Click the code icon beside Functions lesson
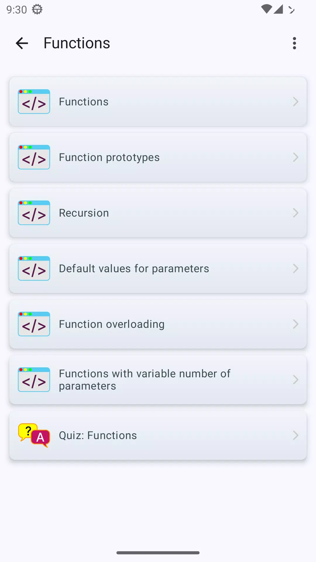This screenshot has width=316, height=562. click(34, 102)
